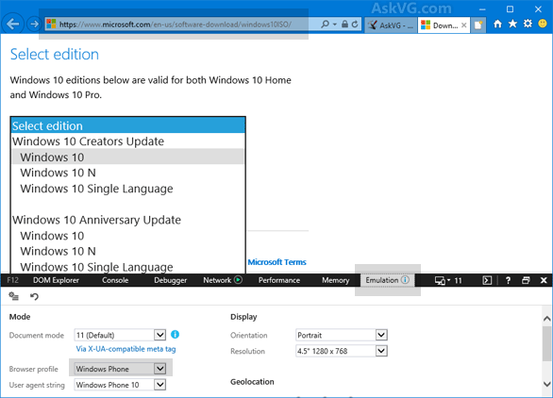Select the Emulation tab
This screenshot has width=553, height=398.
pos(387,280)
